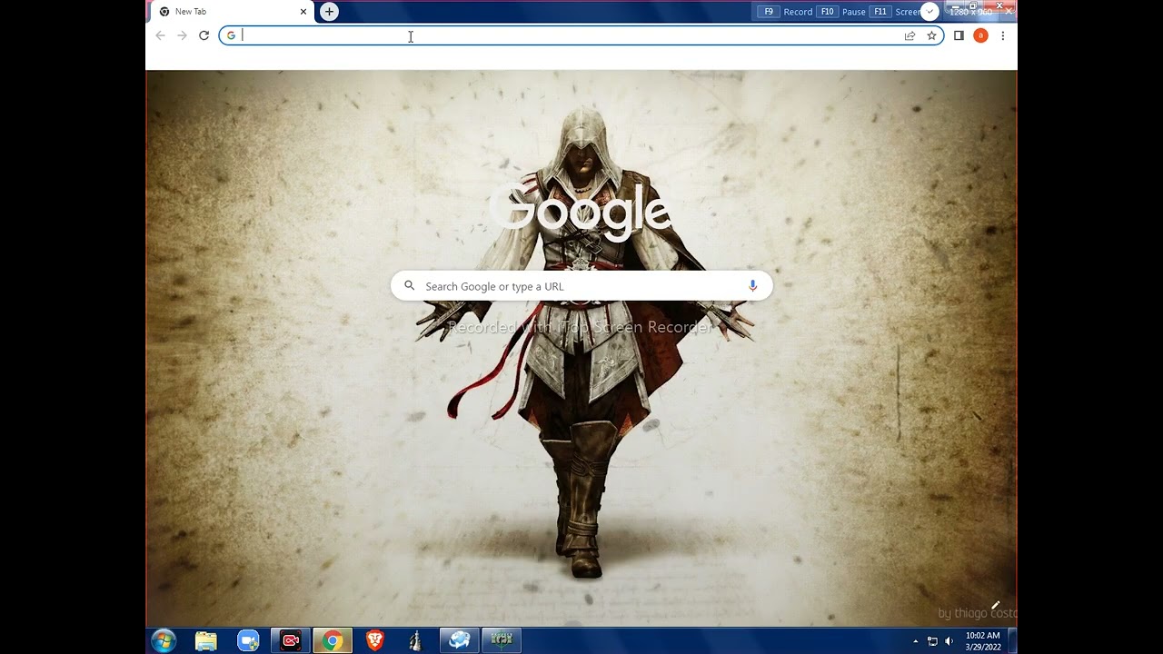Open the Chrome three-dot menu

(x=1002, y=35)
